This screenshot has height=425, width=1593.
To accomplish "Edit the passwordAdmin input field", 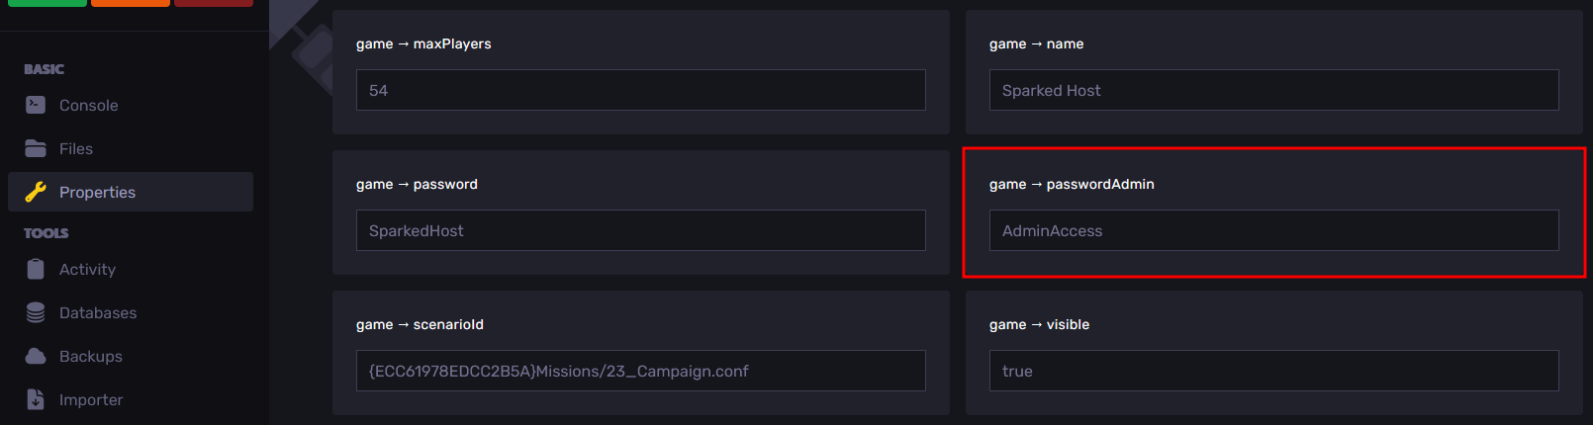I will (x=1273, y=230).
